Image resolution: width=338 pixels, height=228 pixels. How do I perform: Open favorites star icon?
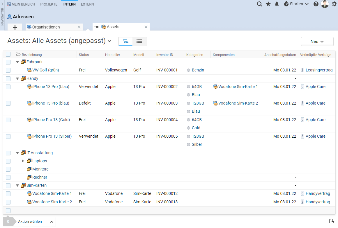point(268,4)
